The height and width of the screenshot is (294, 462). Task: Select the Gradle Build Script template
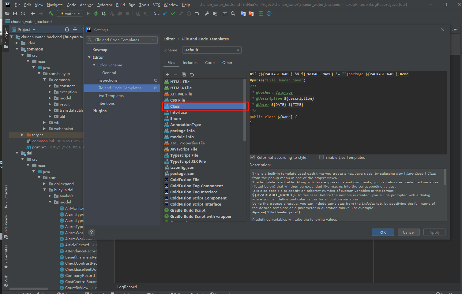[188, 210]
